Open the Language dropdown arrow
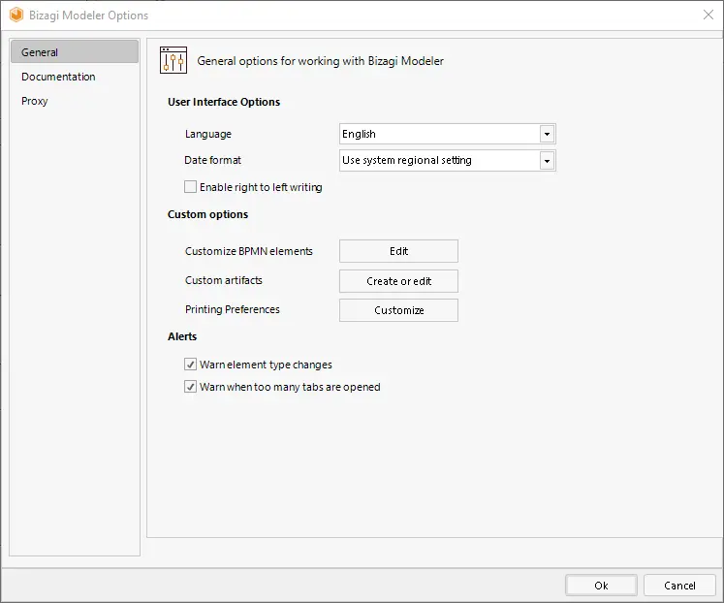Viewport: 724px width, 603px height. coord(547,135)
